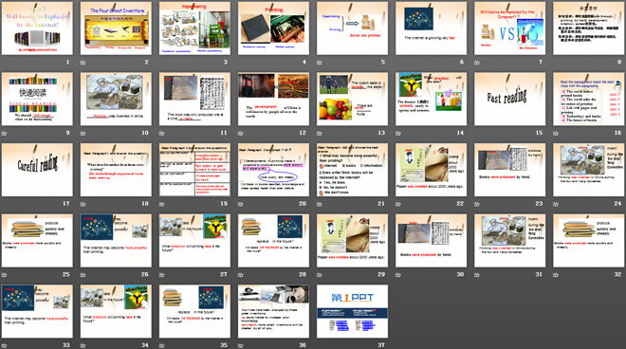Screen dimensions: 626x349
Task: Click the animation star under slide 27
Action: click(161, 274)
